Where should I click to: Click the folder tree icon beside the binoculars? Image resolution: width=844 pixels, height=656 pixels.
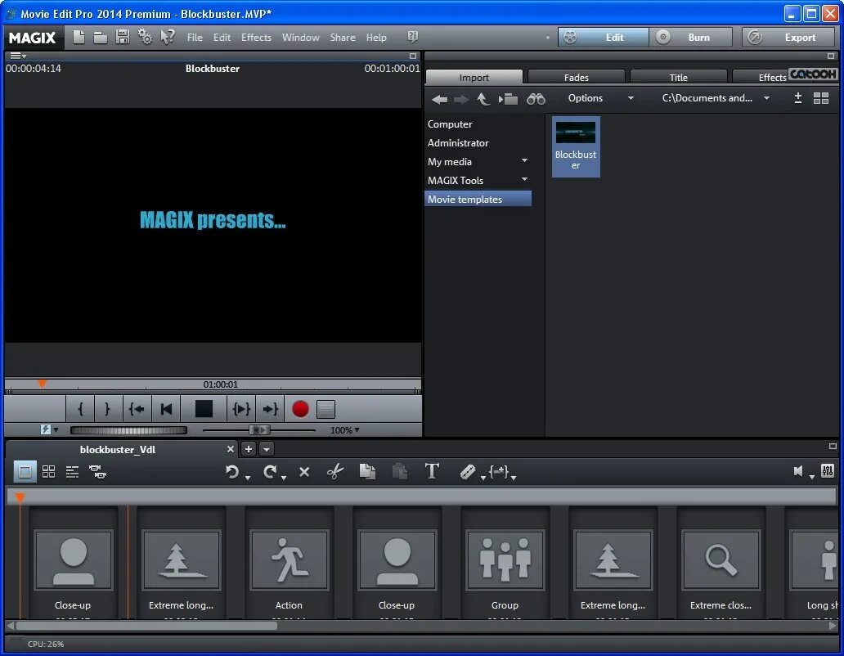coord(508,99)
